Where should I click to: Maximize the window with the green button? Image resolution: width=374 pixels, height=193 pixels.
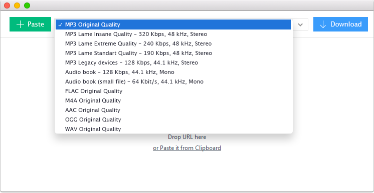point(27,5)
